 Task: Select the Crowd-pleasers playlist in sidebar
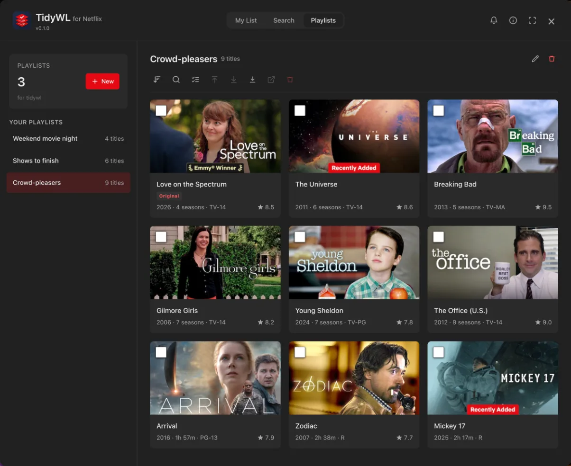(x=68, y=183)
